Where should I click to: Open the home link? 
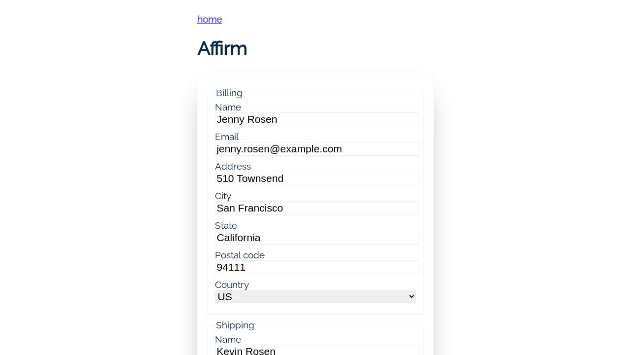pos(210,19)
